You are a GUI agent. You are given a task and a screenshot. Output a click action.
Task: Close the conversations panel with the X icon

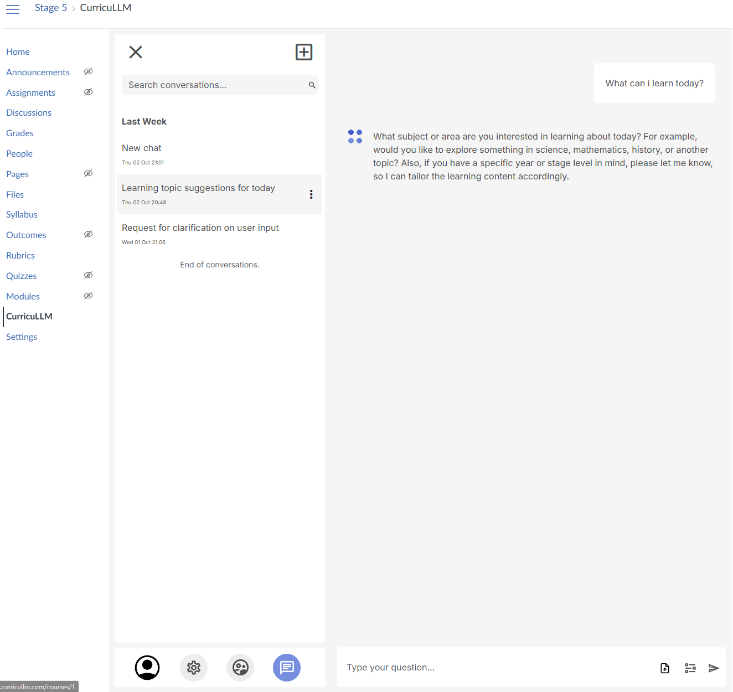(x=136, y=51)
